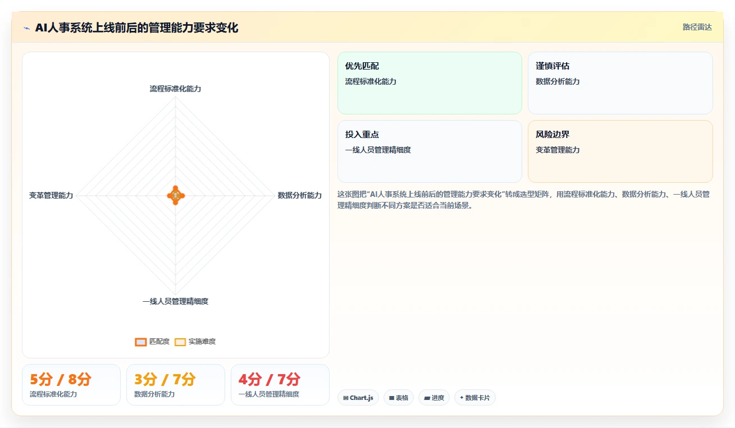The height and width of the screenshot is (428, 735).
Task: Select the 优先匹配 card
Action: [x=430, y=83]
